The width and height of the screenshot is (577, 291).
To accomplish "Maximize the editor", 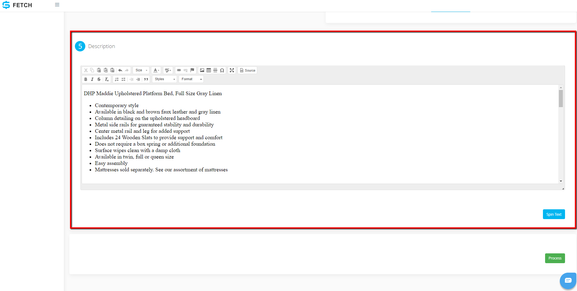I will click(232, 70).
